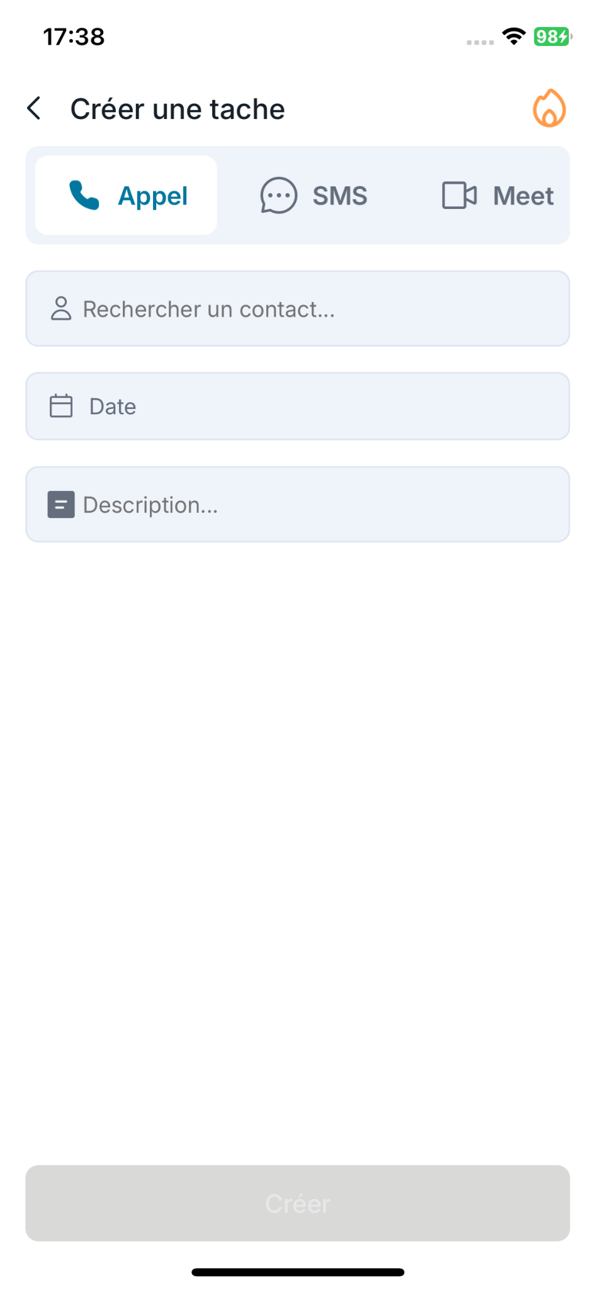The height and width of the screenshot is (1289, 595).
Task: Click the Meet video camera icon
Action: point(459,195)
